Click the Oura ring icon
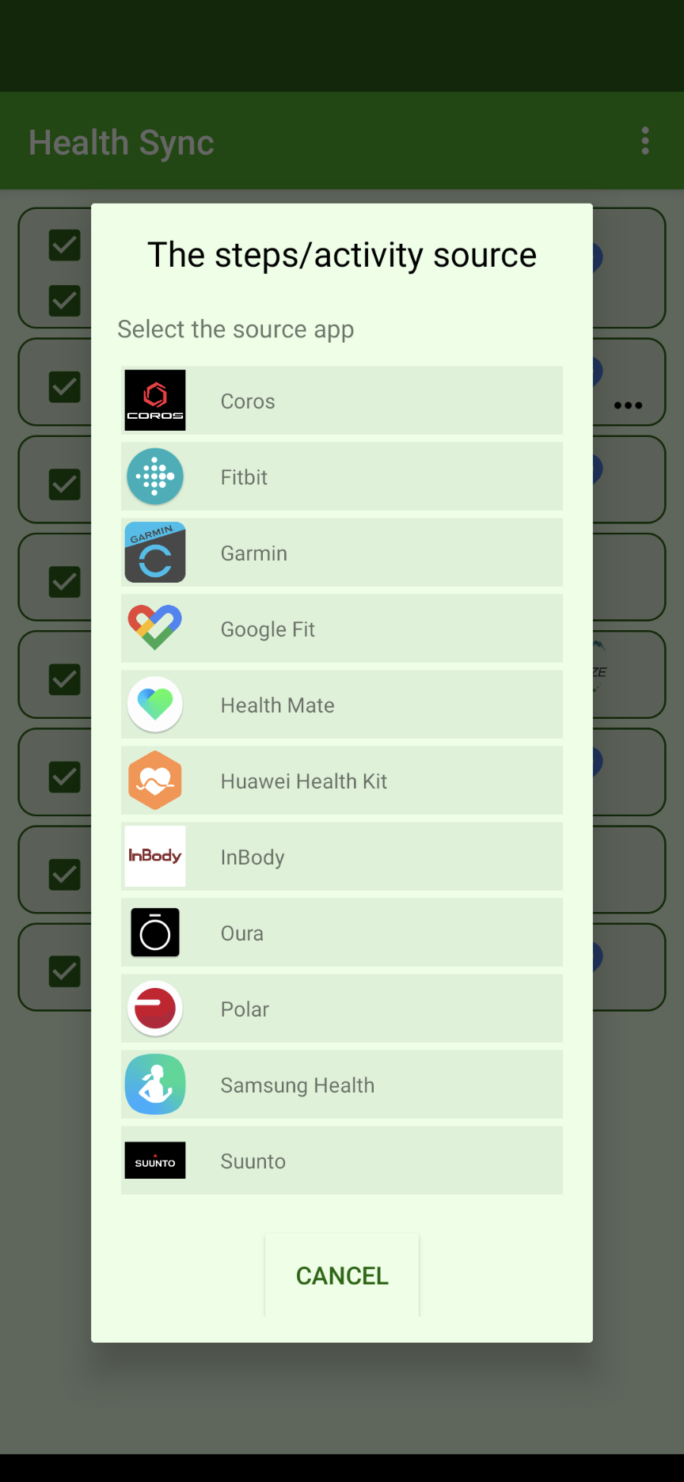Image resolution: width=684 pixels, height=1482 pixels. [x=154, y=932]
